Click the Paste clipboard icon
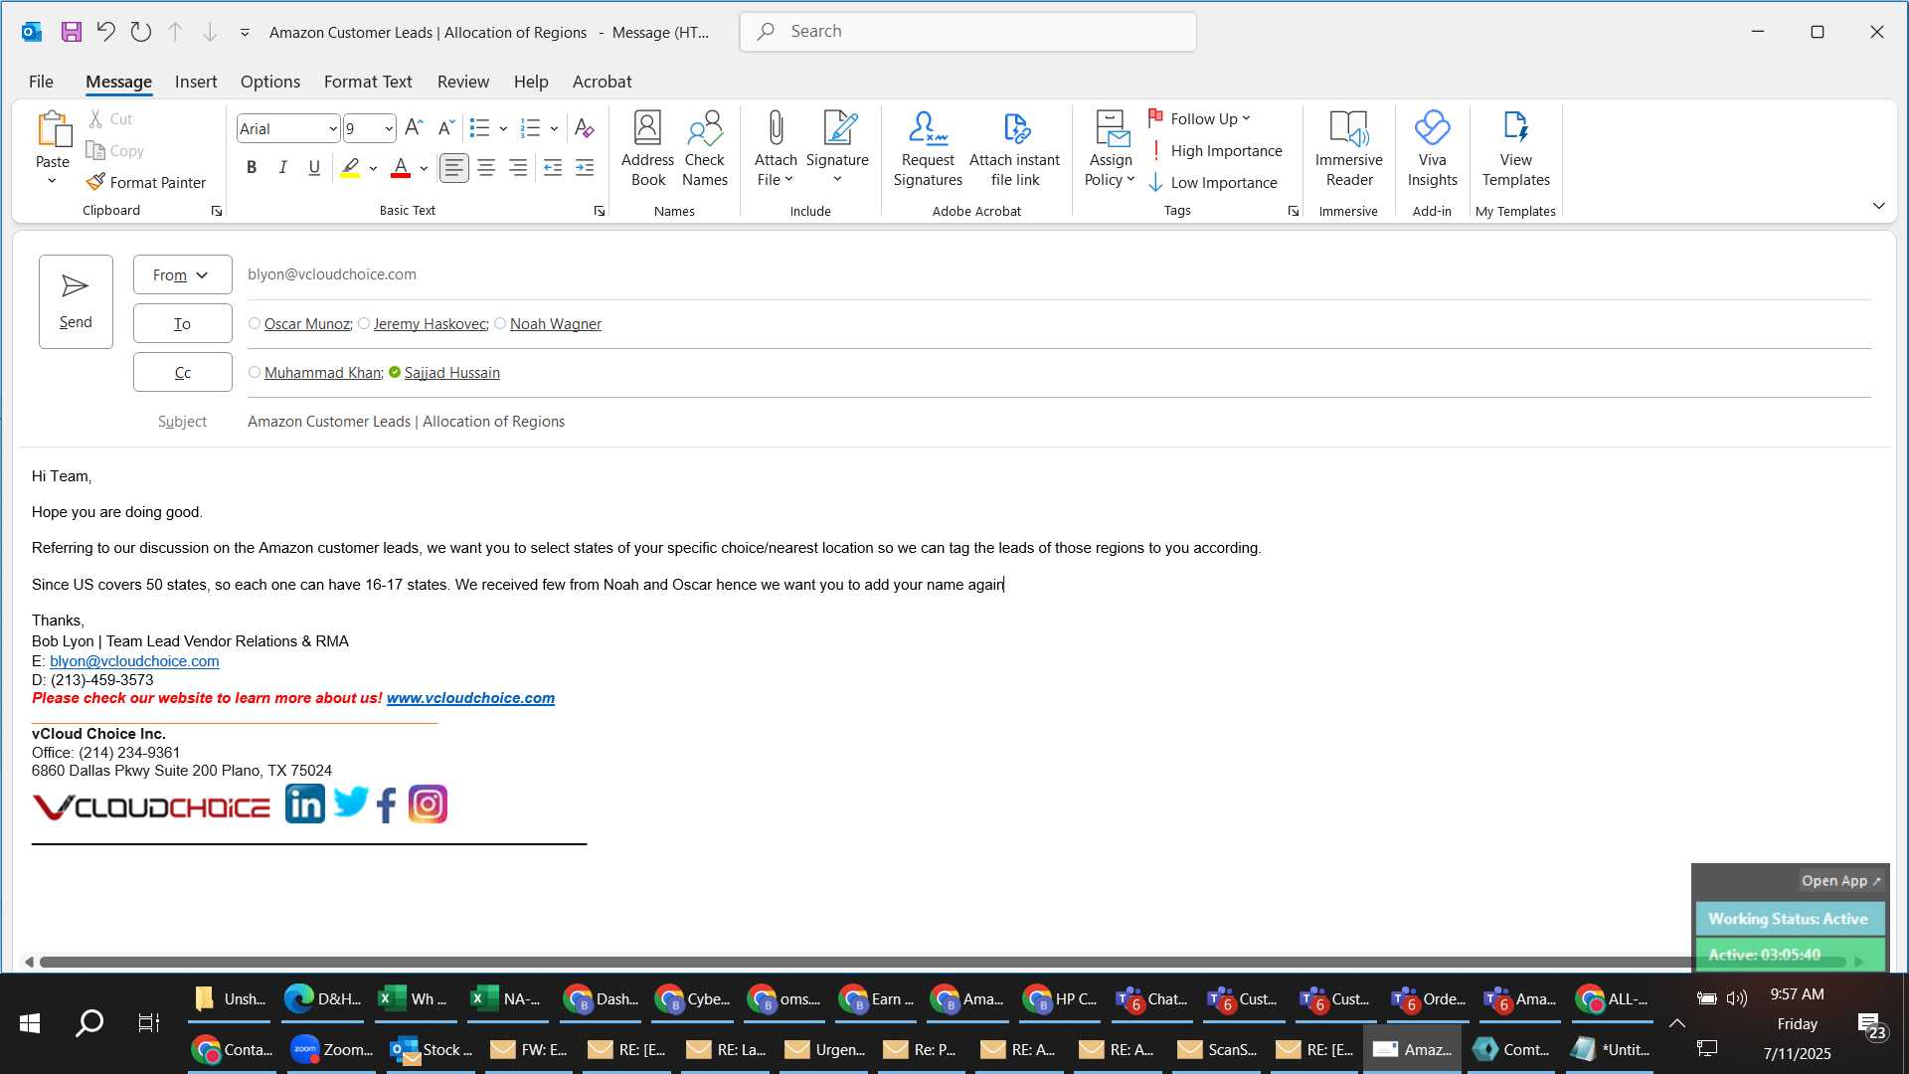This screenshot has height=1074, width=1909. (53, 129)
